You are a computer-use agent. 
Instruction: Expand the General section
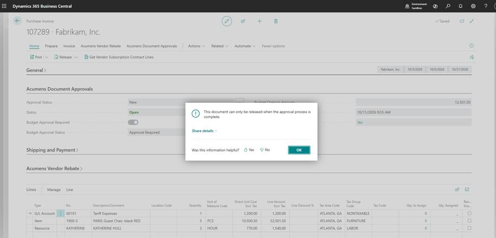coord(36,70)
